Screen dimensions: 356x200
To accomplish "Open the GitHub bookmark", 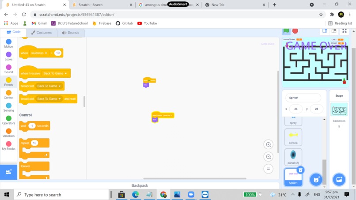I will (124, 23).
